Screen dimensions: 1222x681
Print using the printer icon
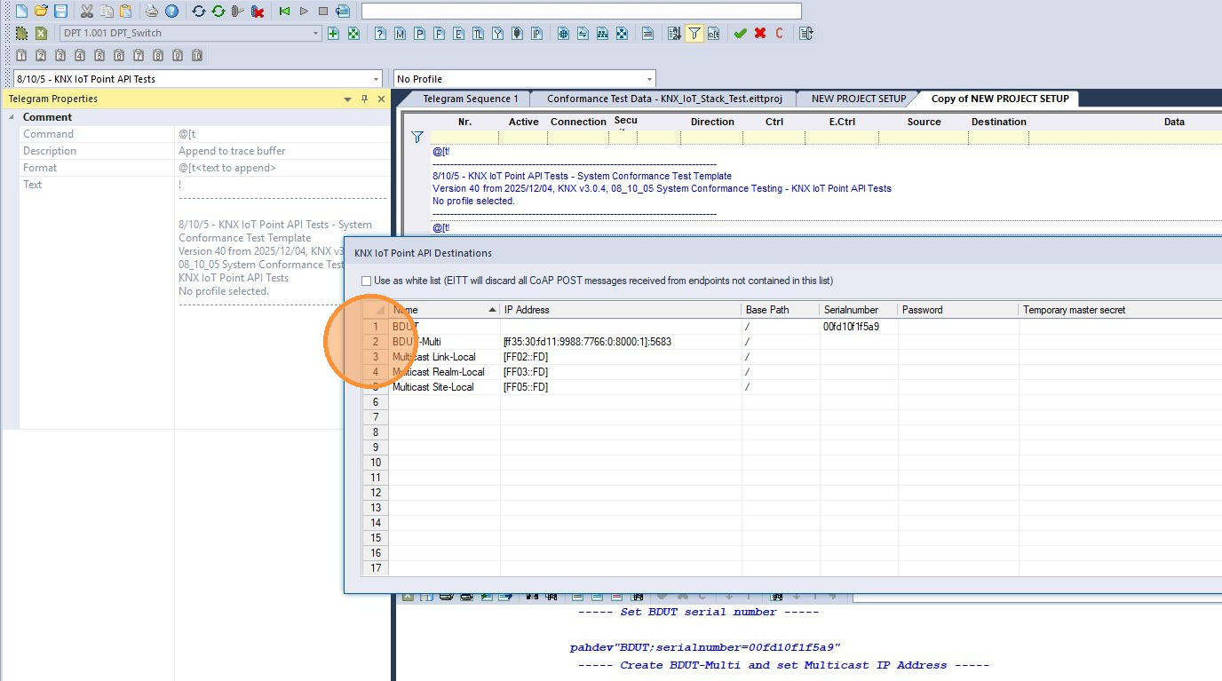coord(152,12)
